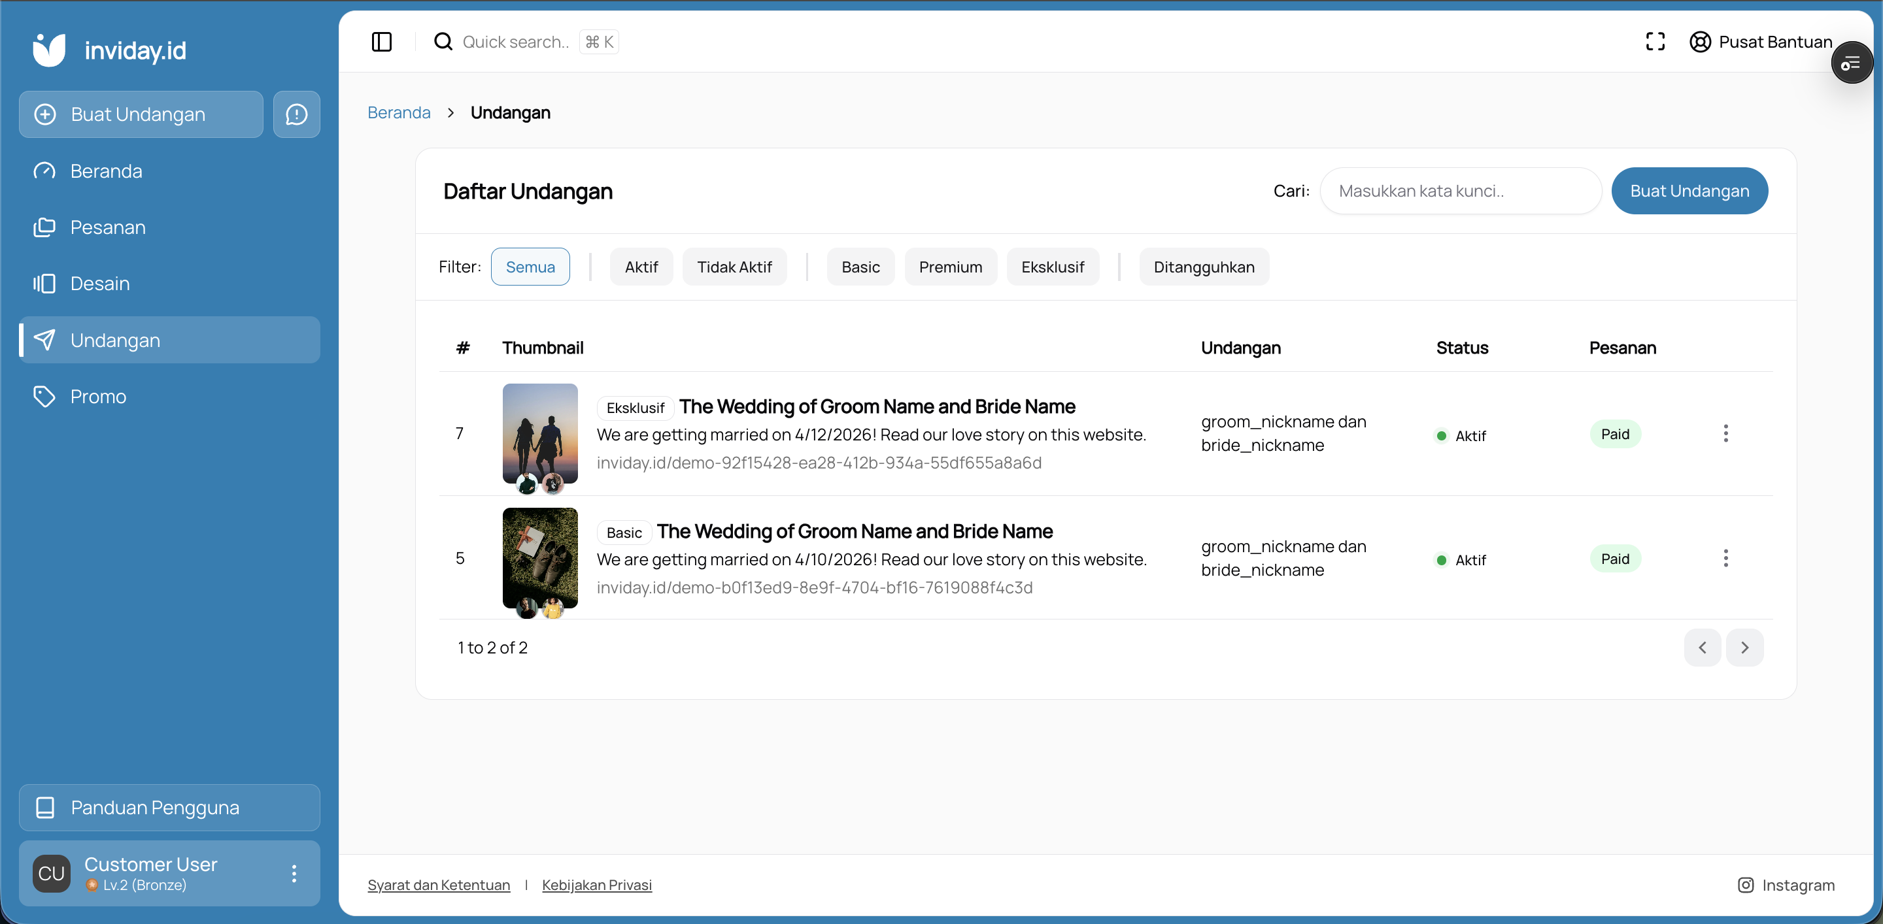1883x924 pixels.
Task: Go to Pesanan in the sidebar
Action: click(107, 227)
